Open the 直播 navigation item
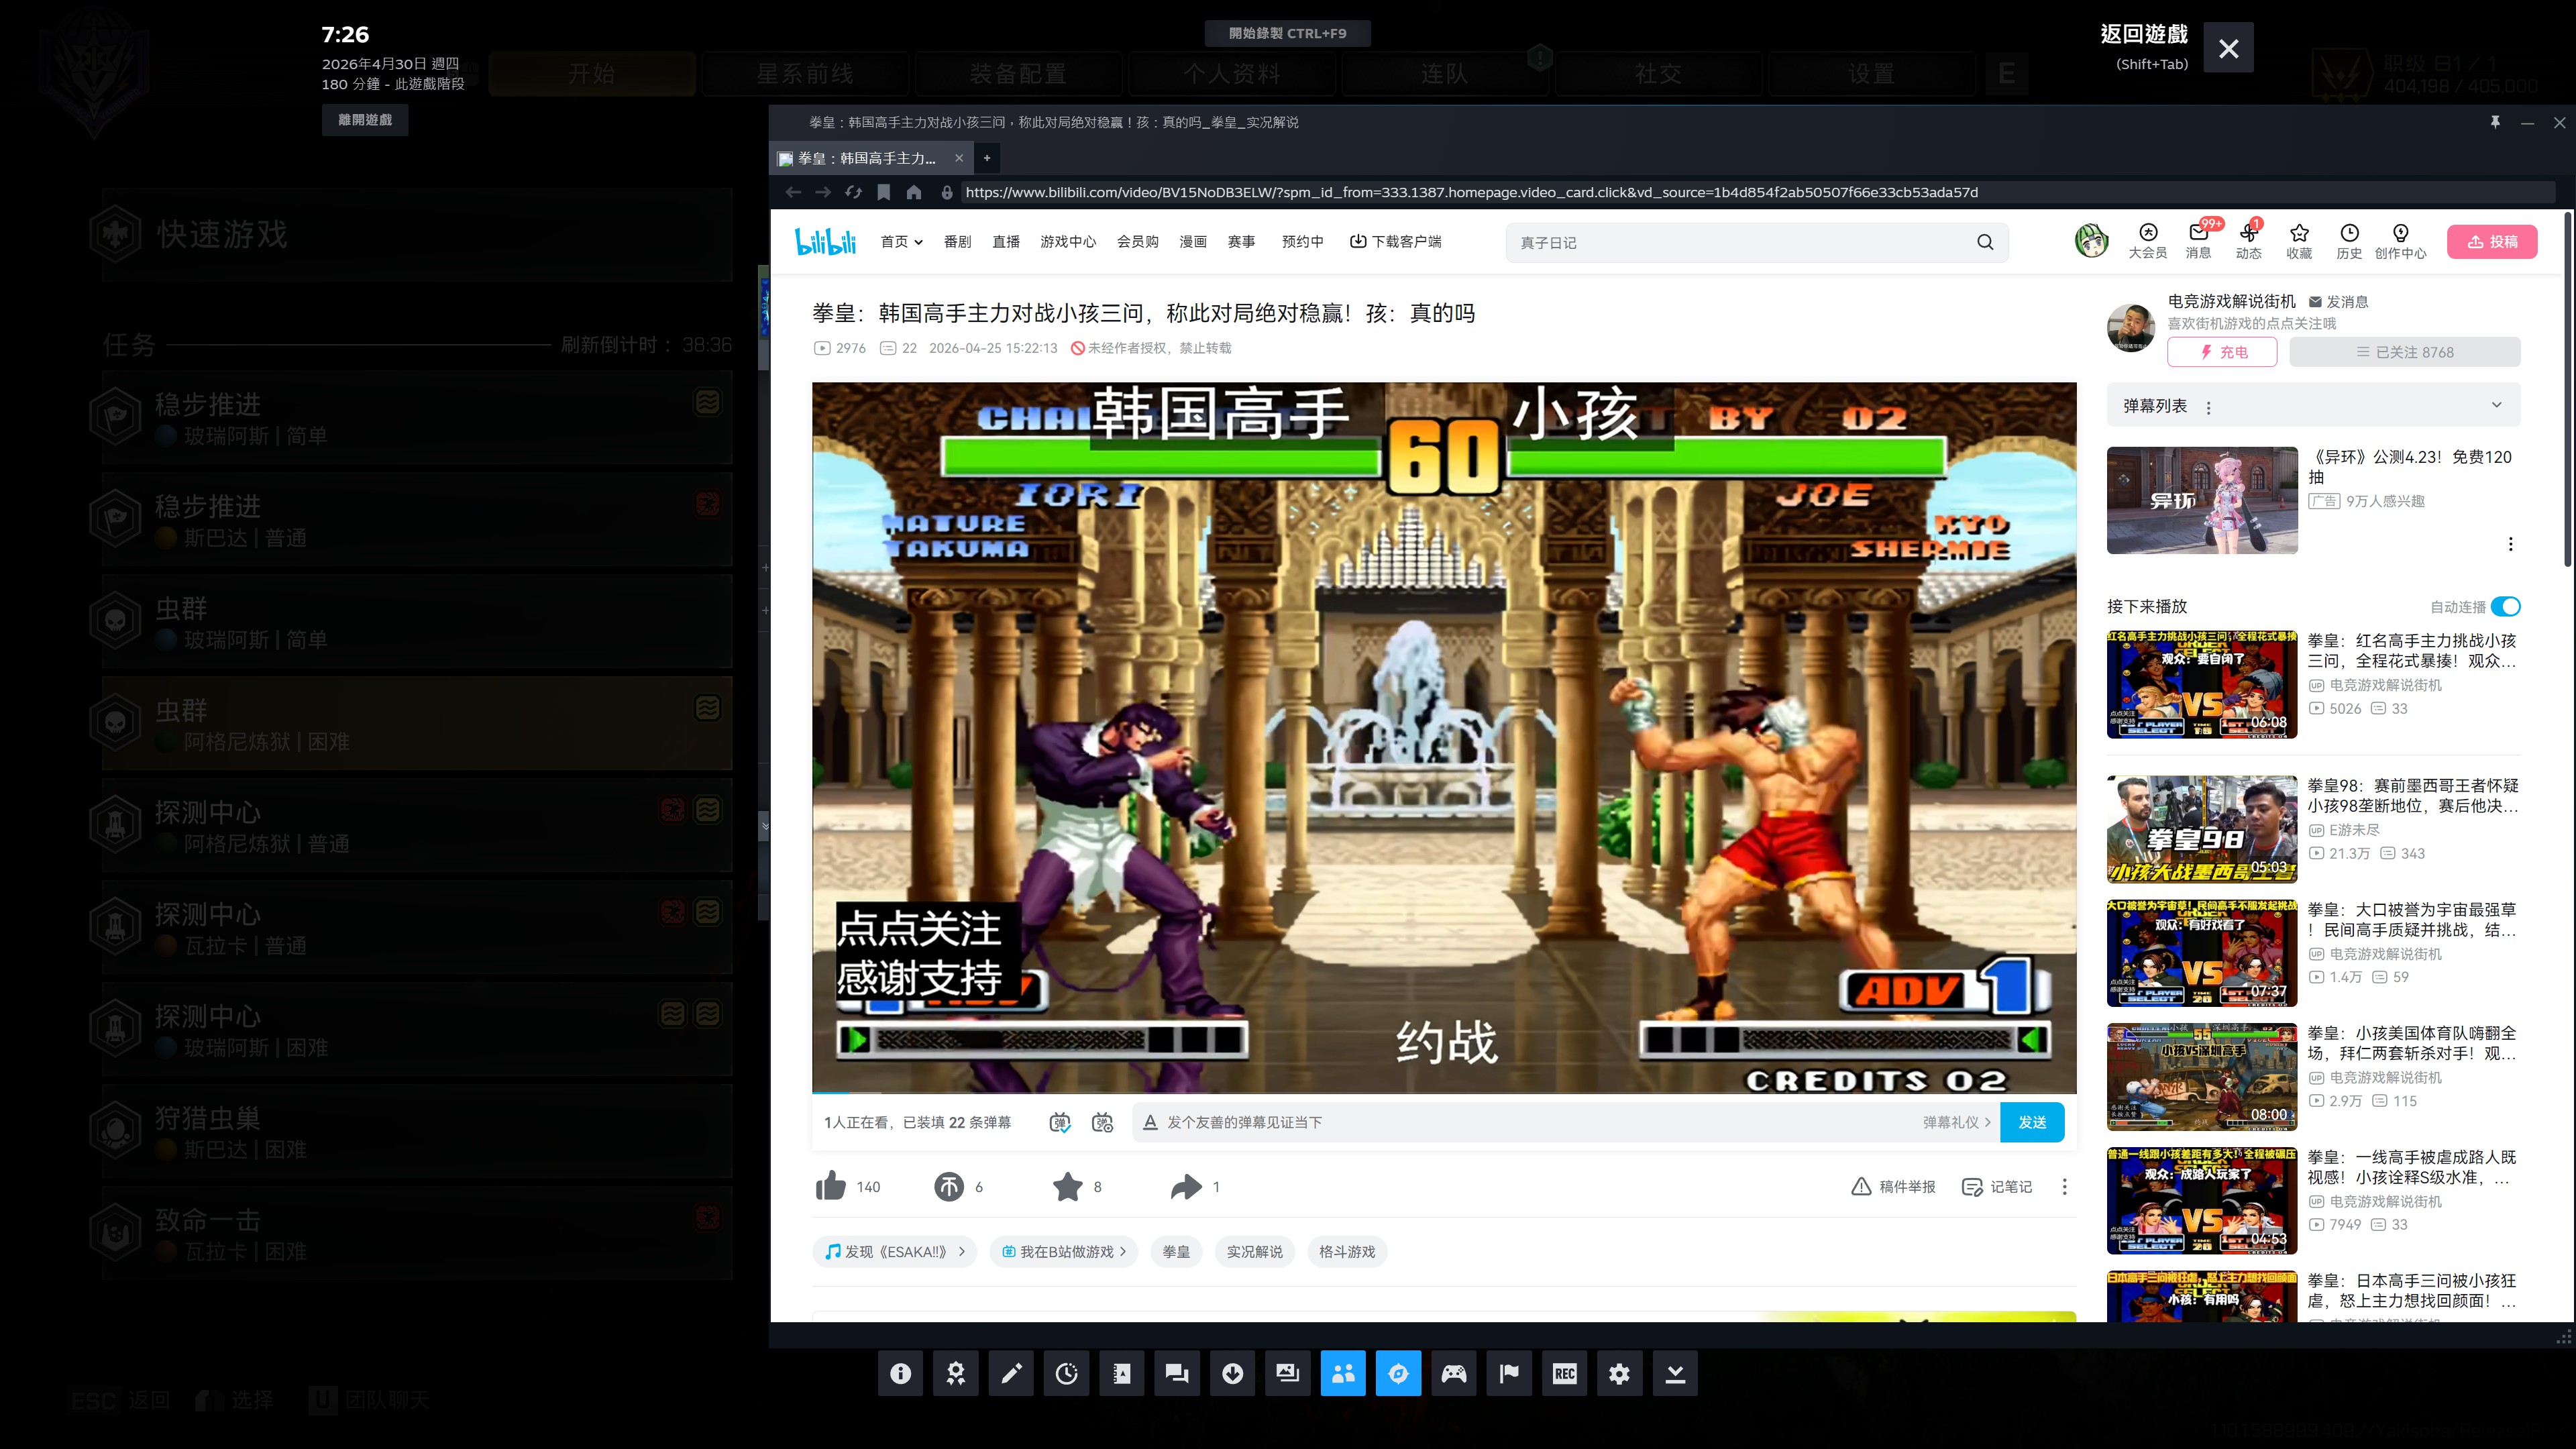Viewport: 2576px width, 1449px height. click(x=1005, y=242)
